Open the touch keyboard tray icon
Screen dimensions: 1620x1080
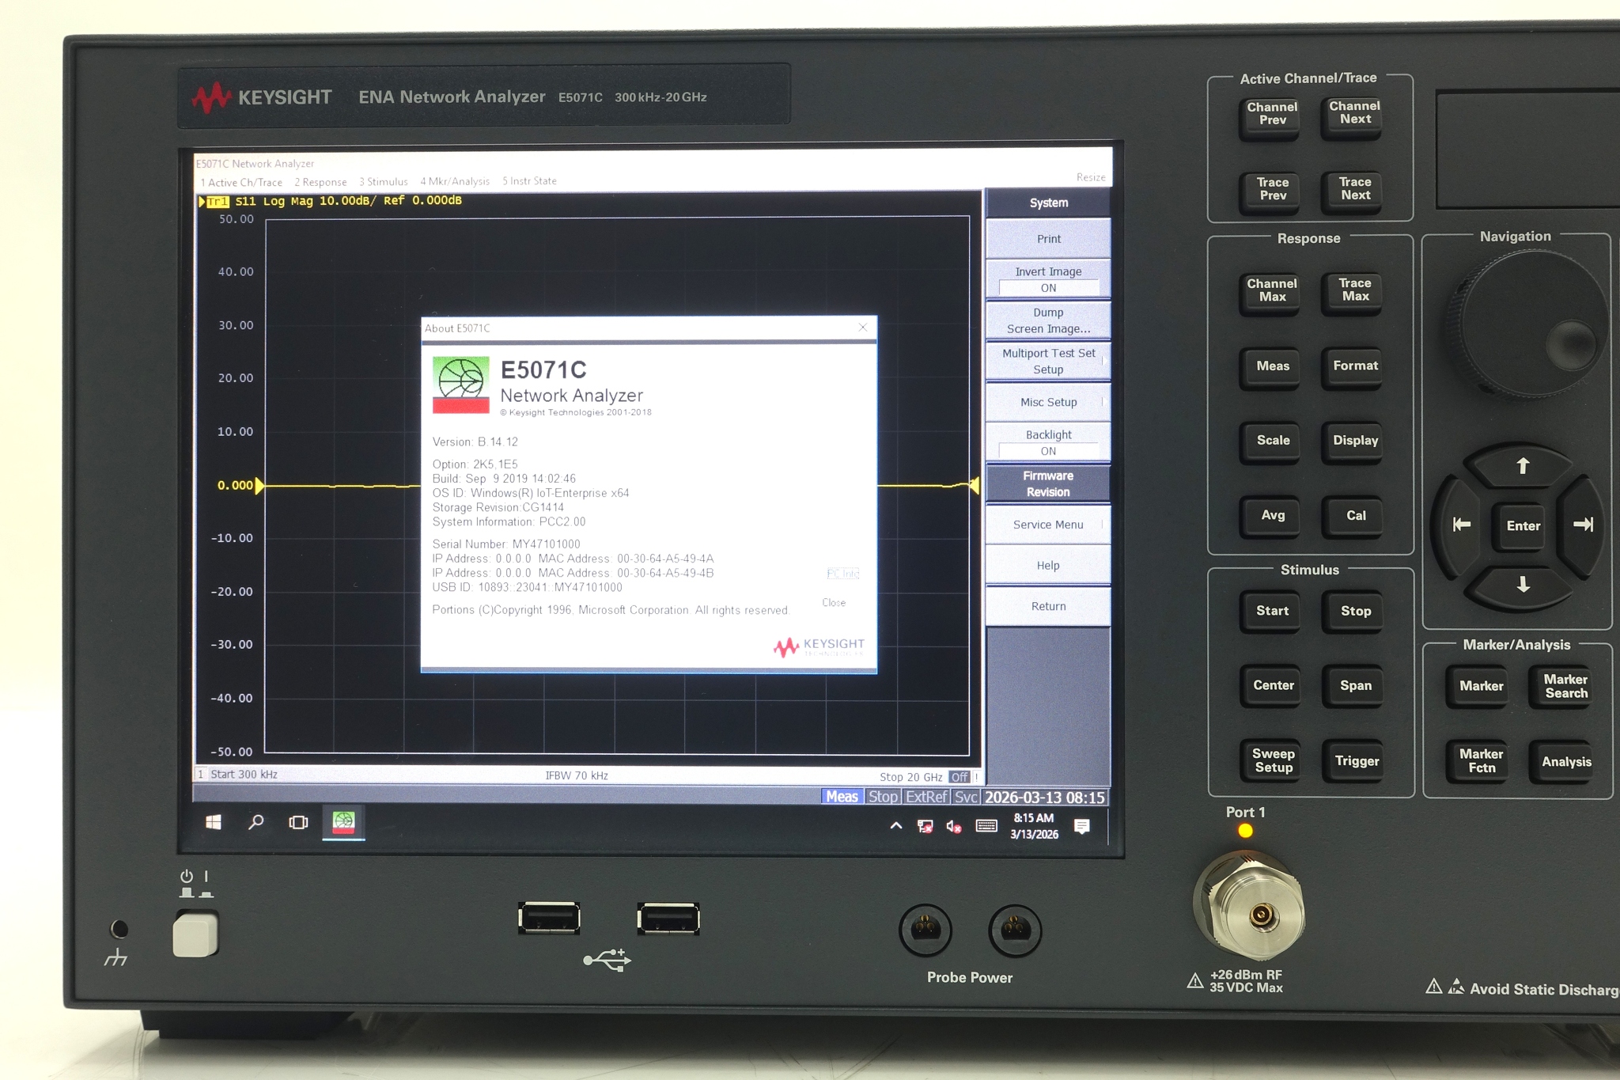click(986, 826)
